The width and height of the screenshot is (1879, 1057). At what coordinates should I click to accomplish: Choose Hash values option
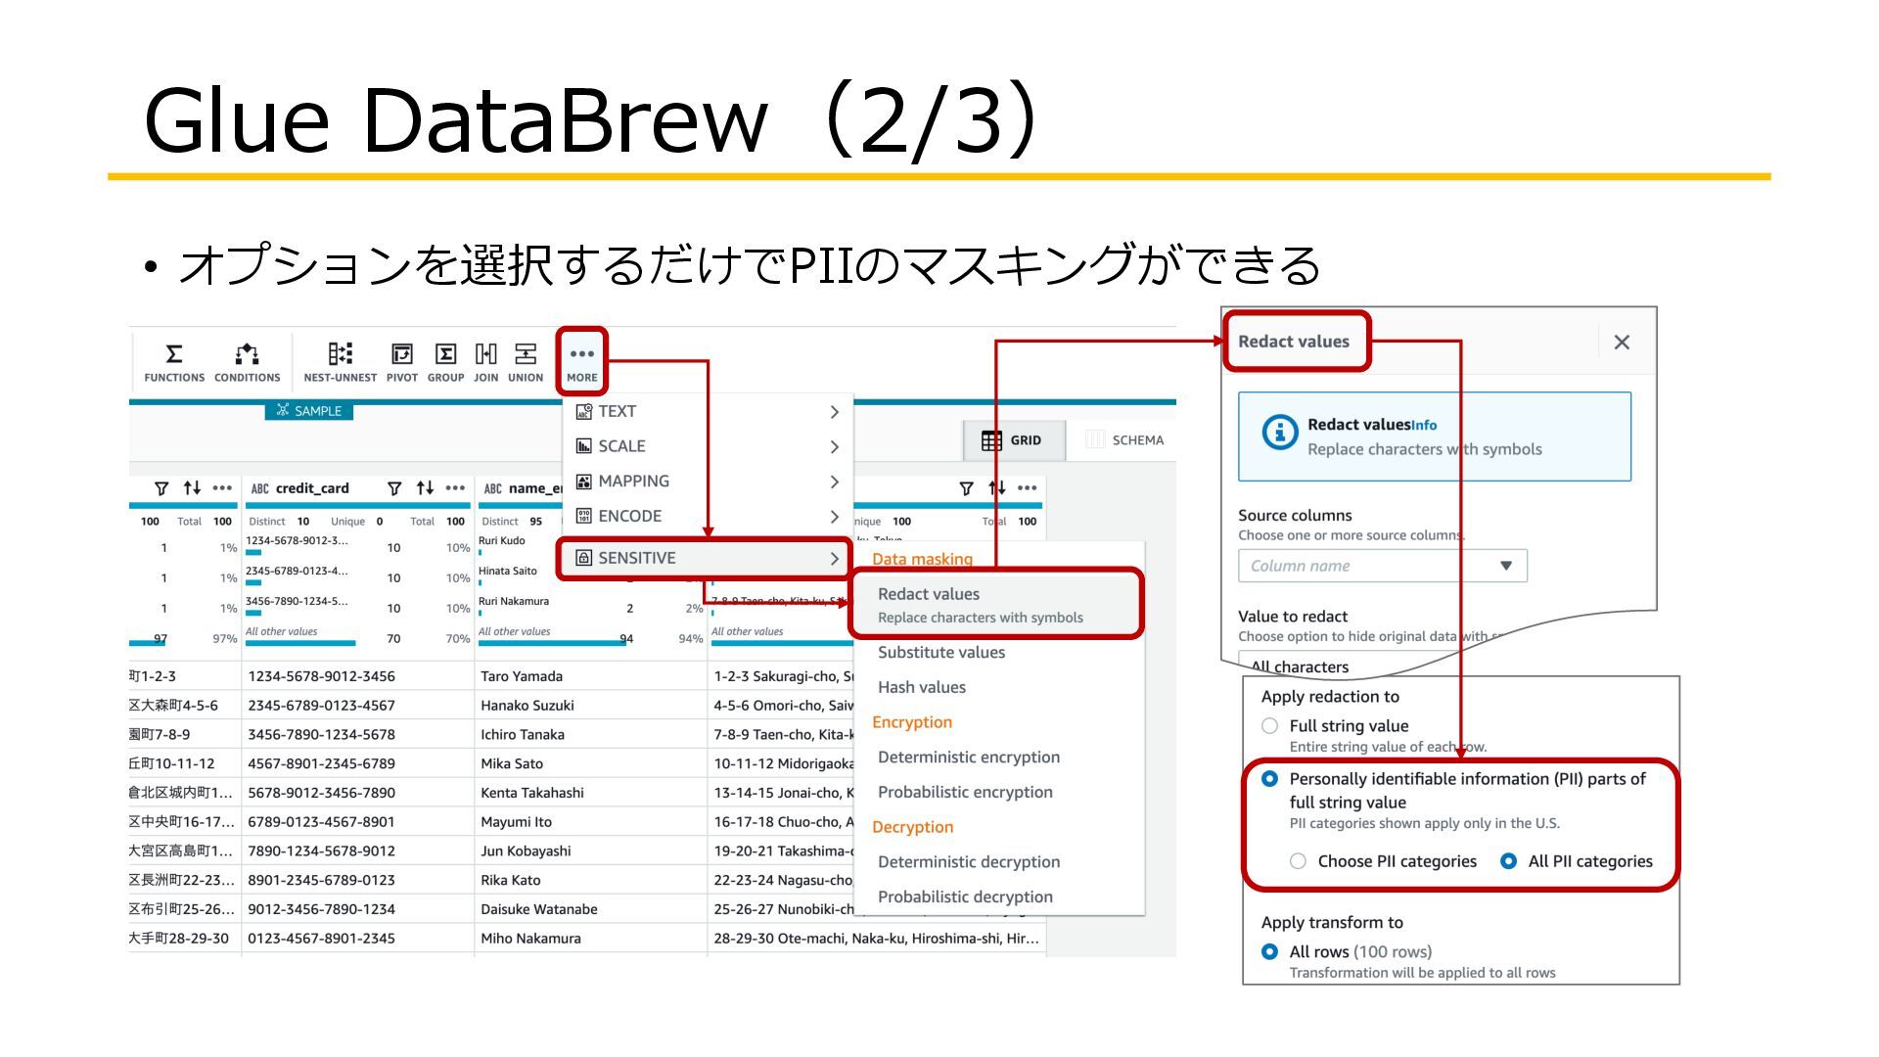tap(922, 688)
